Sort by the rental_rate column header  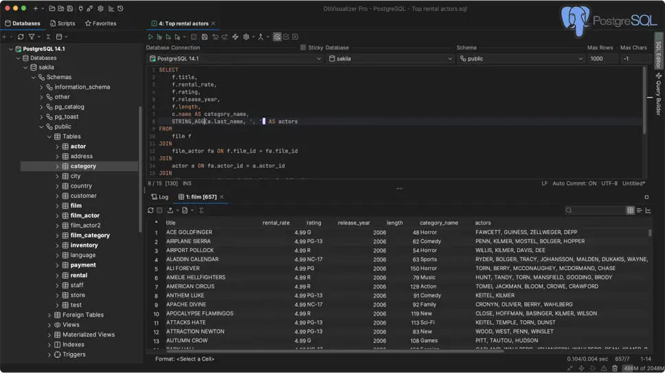coord(276,223)
